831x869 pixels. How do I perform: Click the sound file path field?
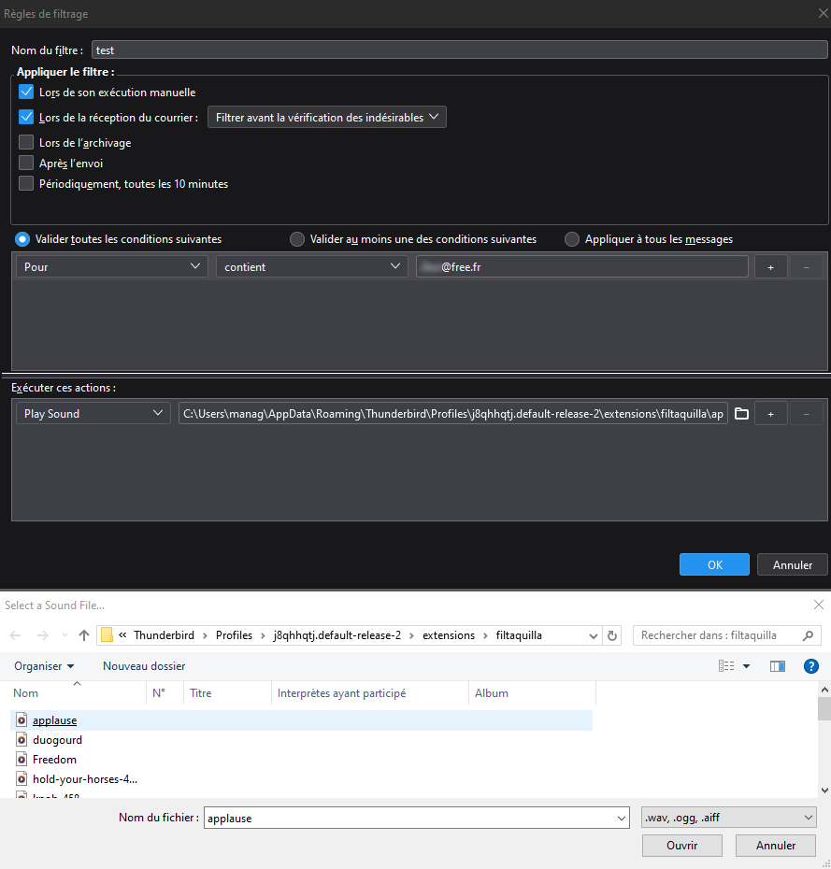[453, 413]
